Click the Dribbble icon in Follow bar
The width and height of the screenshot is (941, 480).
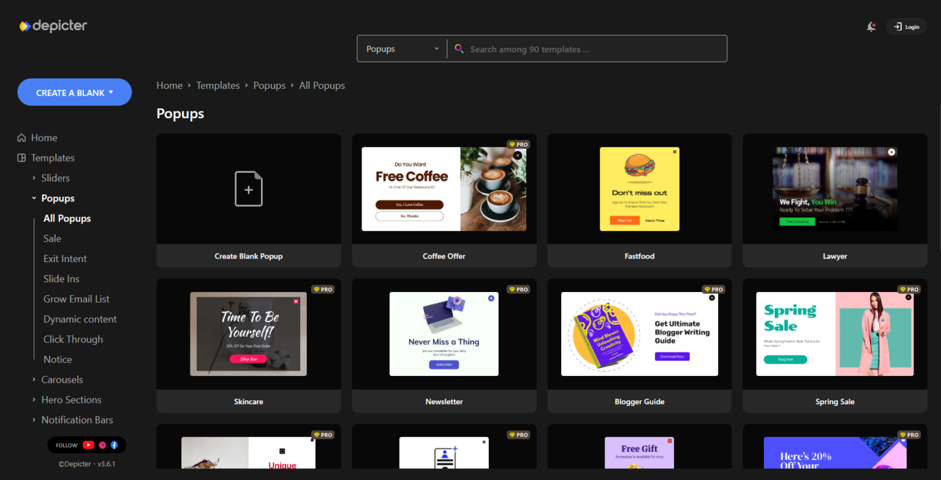[x=102, y=445]
